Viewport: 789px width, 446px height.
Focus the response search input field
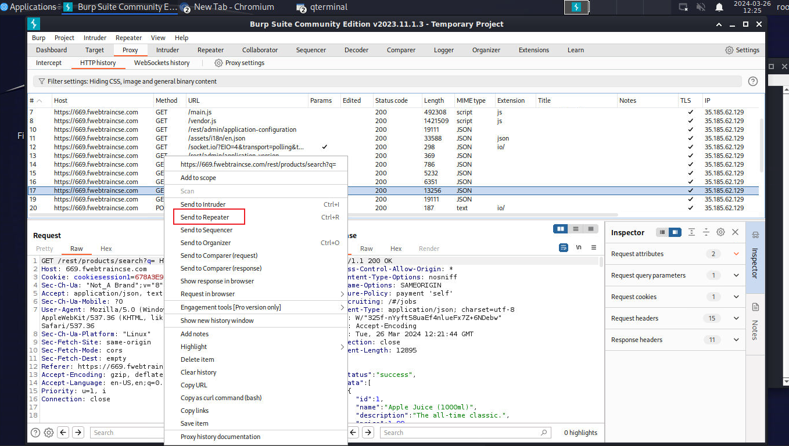tap(465, 433)
